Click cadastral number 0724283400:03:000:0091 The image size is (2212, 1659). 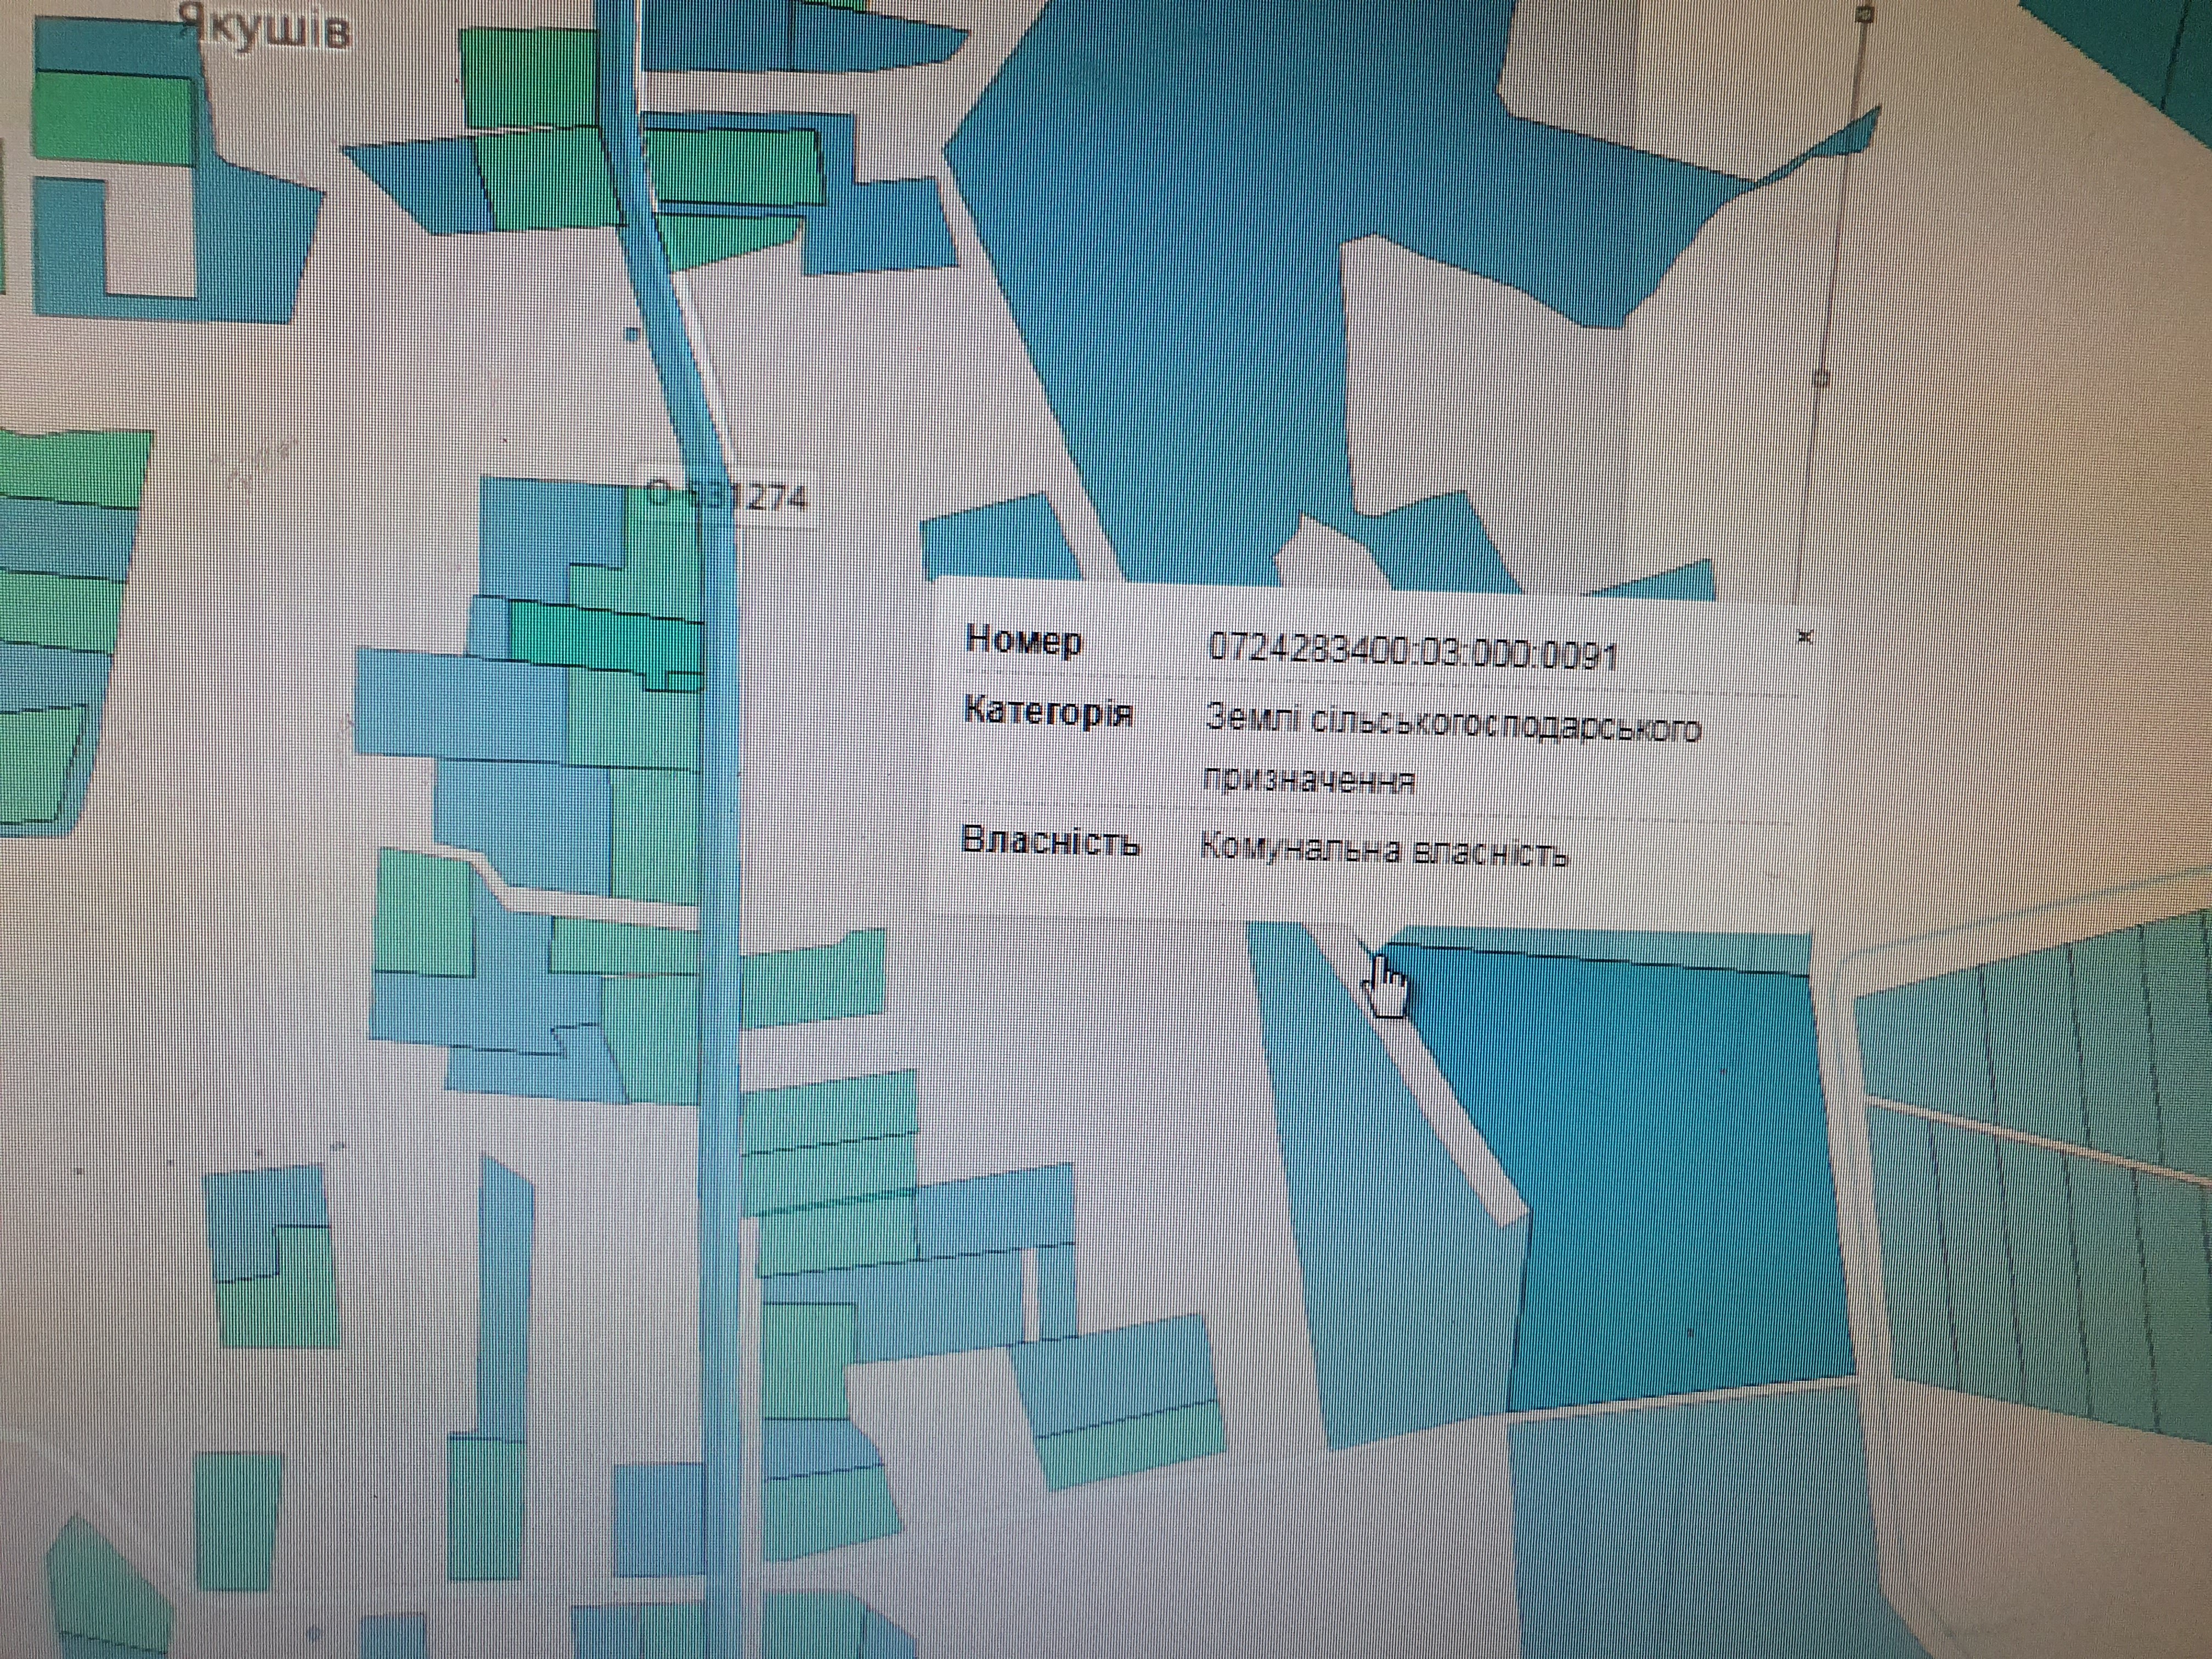click(1412, 651)
